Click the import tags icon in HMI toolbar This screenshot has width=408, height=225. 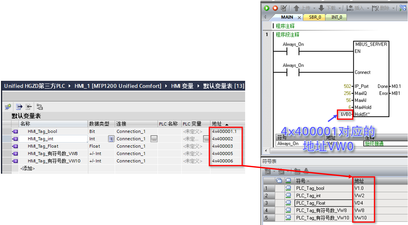(x=29, y=106)
